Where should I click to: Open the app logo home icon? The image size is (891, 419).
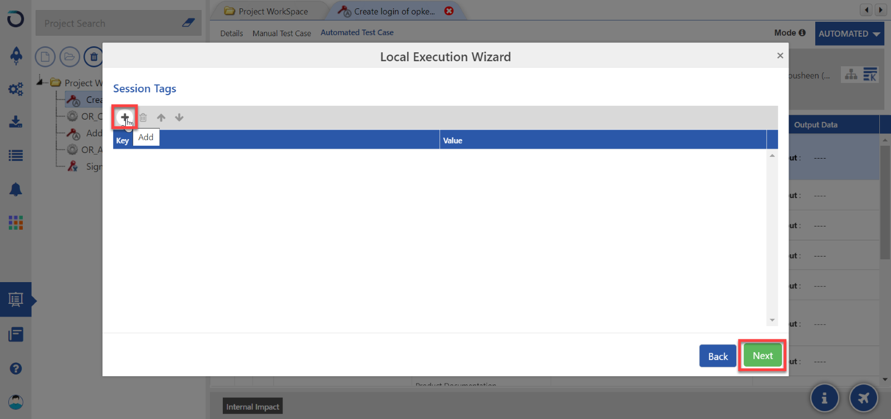pyautogui.click(x=16, y=19)
